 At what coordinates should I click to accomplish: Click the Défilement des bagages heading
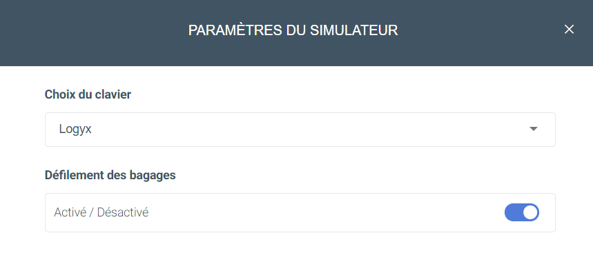tap(110, 175)
